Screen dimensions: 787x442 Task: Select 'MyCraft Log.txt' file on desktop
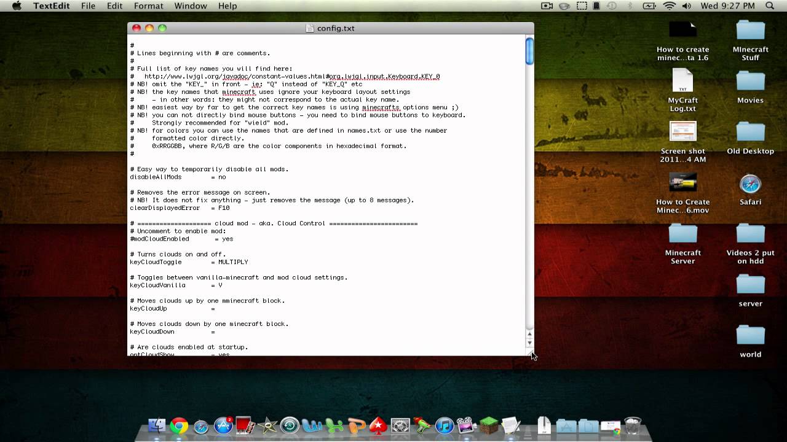click(x=682, y=91)
